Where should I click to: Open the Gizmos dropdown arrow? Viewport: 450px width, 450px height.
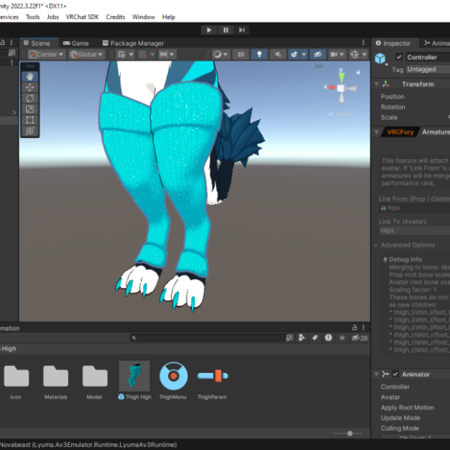364,54
